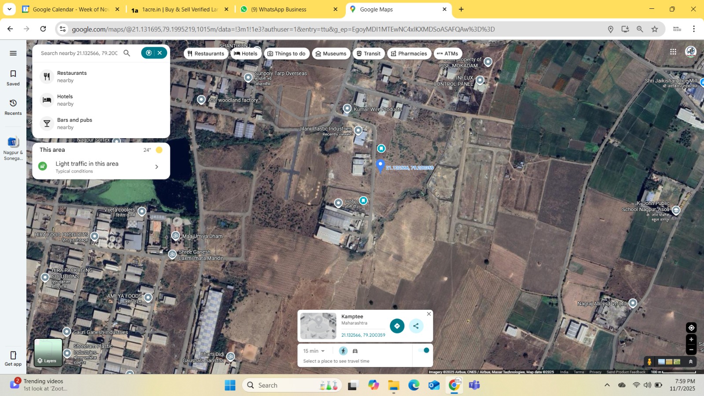Share the Kamptee location

click(x=416, y=326)
